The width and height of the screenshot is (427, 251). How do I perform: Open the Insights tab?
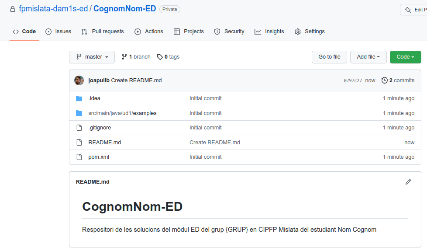click(x=269, y=31)
